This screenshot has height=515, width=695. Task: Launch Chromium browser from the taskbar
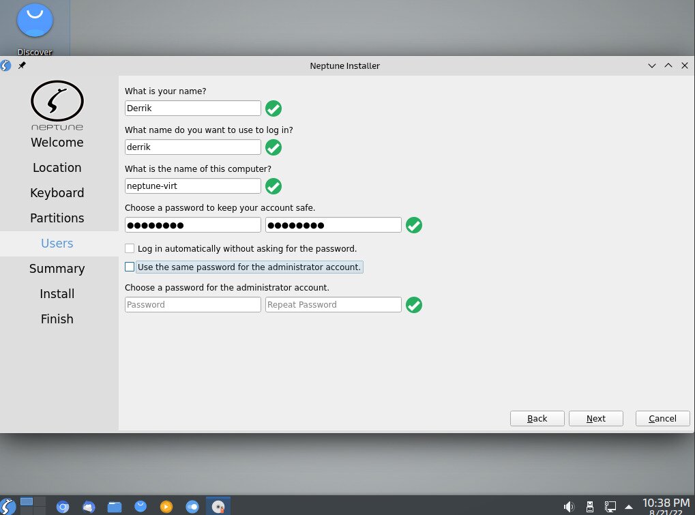63,506
